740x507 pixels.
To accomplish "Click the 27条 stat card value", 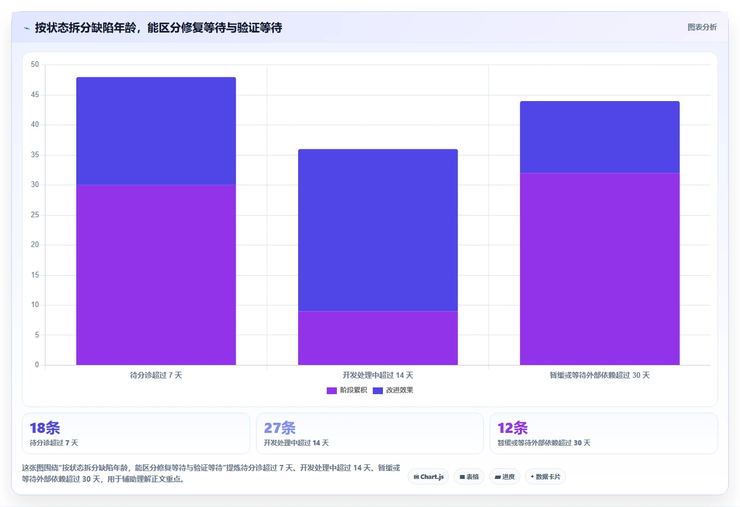I will click(x=280, y=428).
